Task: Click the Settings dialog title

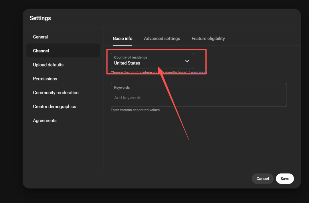Action: pos(40,18)
